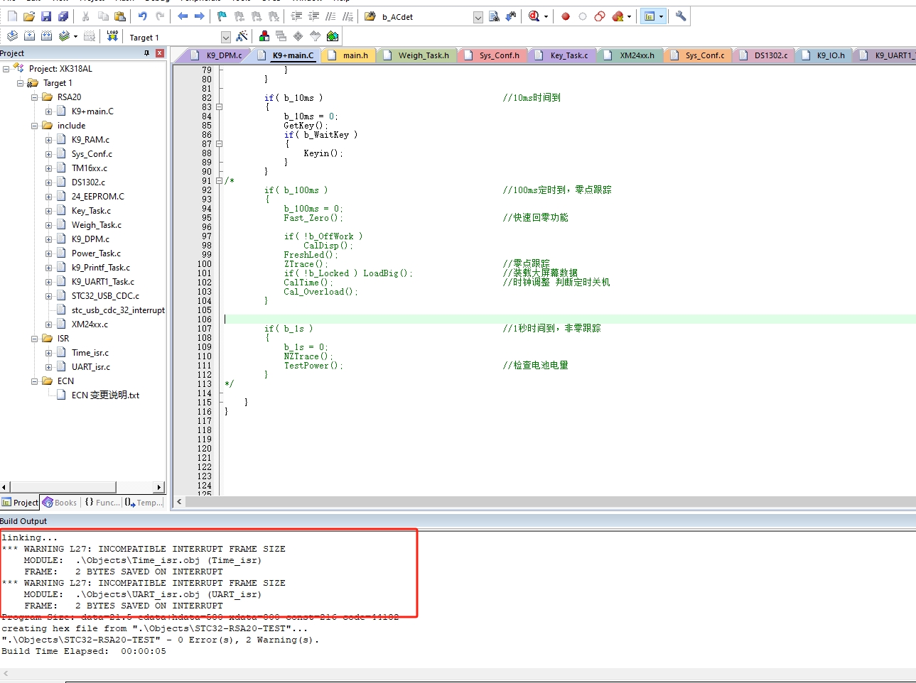Open Configuration with the wrench icon
This screenshot has width=916, height=683.
[x=681, y=16]
